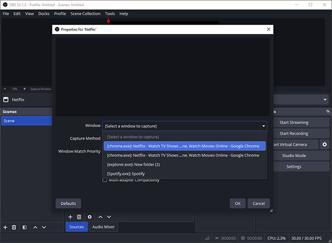Open the Profile menu
The image size is (332, 243).
(x=60, y=14)
